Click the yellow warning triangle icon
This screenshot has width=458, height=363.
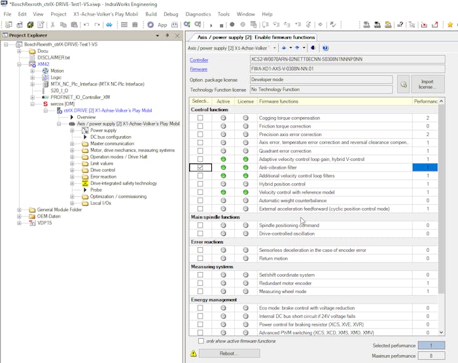click(x=194, y=353)
